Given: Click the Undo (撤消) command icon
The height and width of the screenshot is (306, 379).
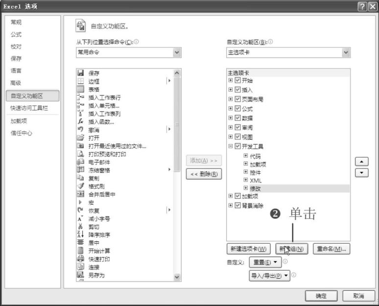Looking at the screenshot, I should click(80, 130).
